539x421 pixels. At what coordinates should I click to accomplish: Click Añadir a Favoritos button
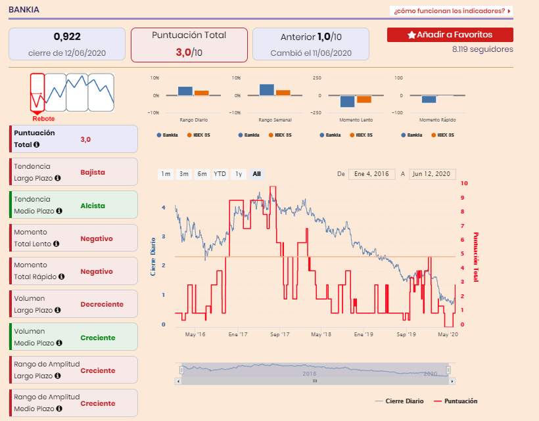click(x=450, y=35)
